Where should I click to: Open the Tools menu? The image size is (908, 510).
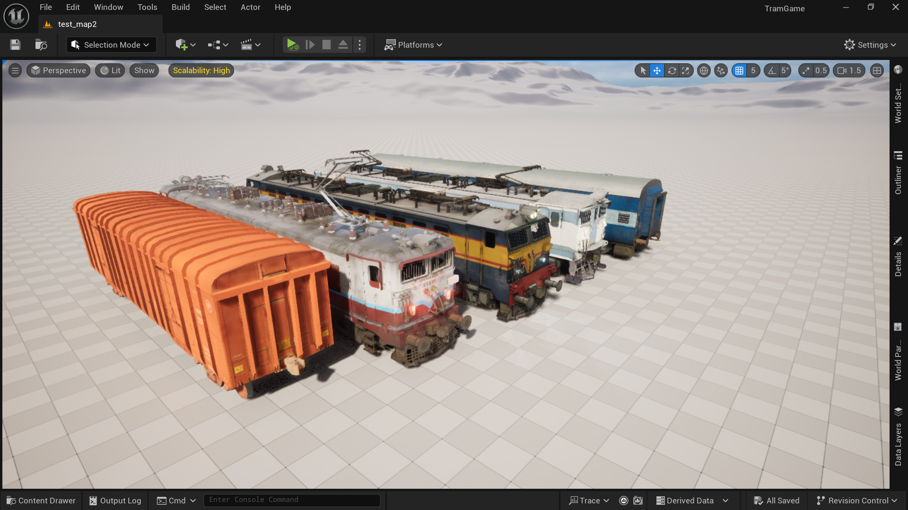[x=147, y=7]
